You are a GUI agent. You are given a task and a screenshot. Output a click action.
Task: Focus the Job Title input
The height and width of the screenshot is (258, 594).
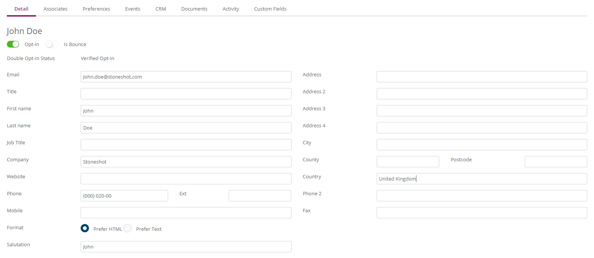[186, 145]
